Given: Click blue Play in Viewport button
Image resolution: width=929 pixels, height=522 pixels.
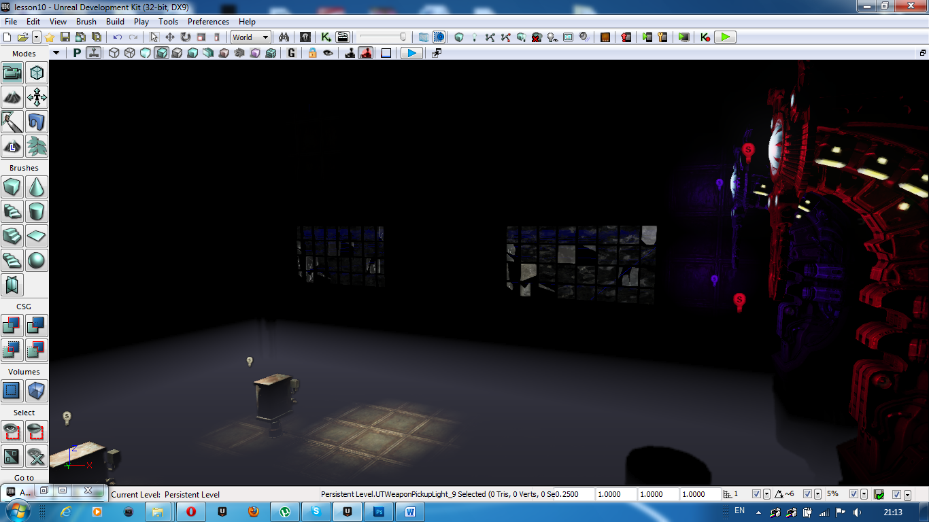Looking at the screenshot, I should [411, 53].
